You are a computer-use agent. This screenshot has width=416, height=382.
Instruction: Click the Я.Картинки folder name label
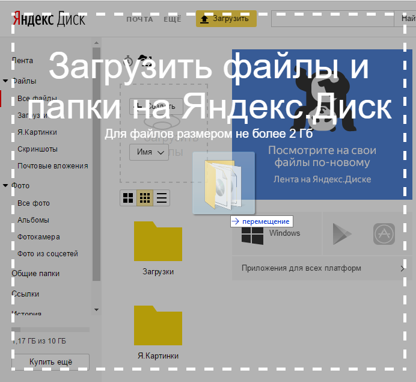pyautogui.click(x=158, y=356)
